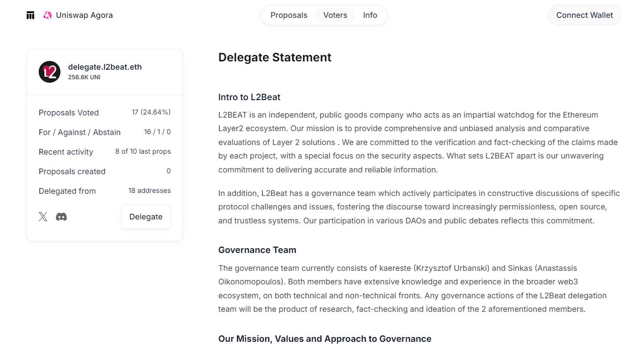Viewport: 627px width, 344px height.
Task: Click the delegate.l2beat.eth name
Action: [105, 67]
